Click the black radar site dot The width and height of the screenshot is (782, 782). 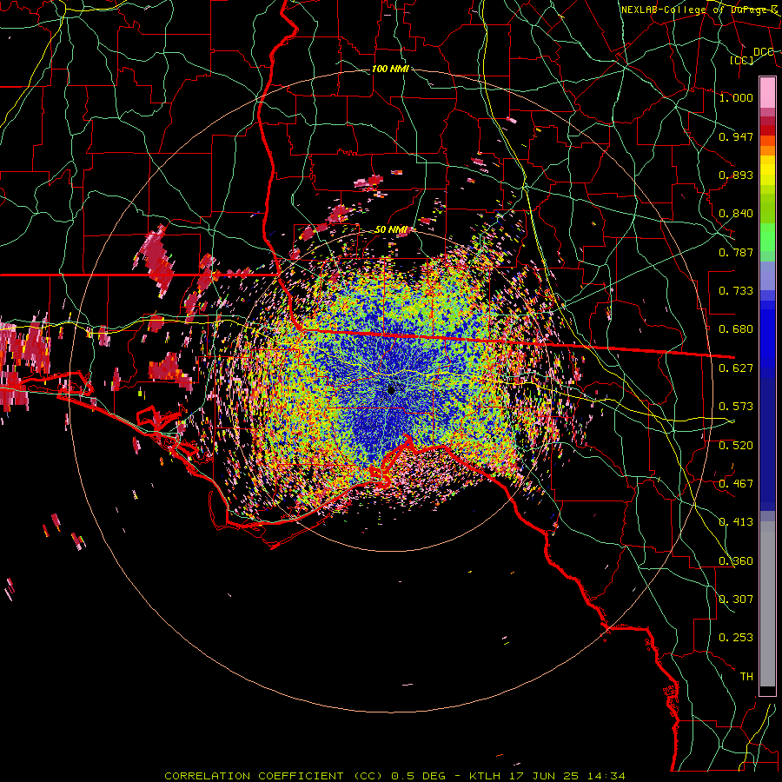tap(392, 390)
